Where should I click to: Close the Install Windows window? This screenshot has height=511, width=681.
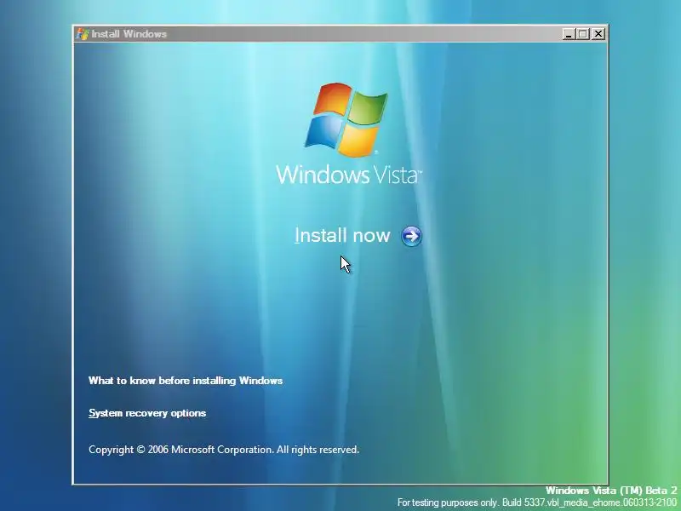598,34
